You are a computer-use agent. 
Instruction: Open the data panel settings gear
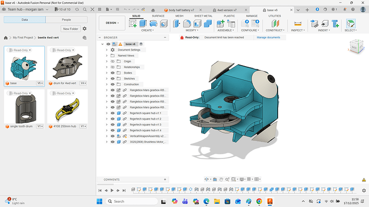84,29
